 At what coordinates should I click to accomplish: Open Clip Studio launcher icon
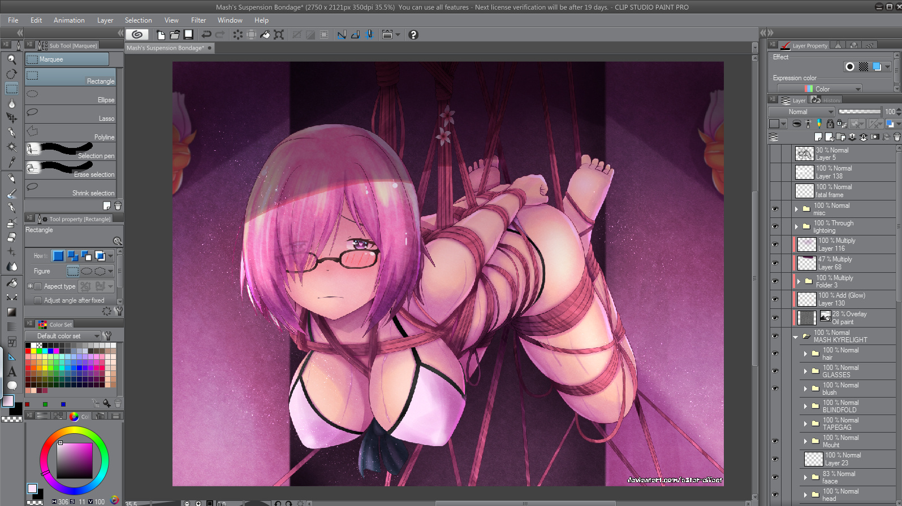click(137, 34)
